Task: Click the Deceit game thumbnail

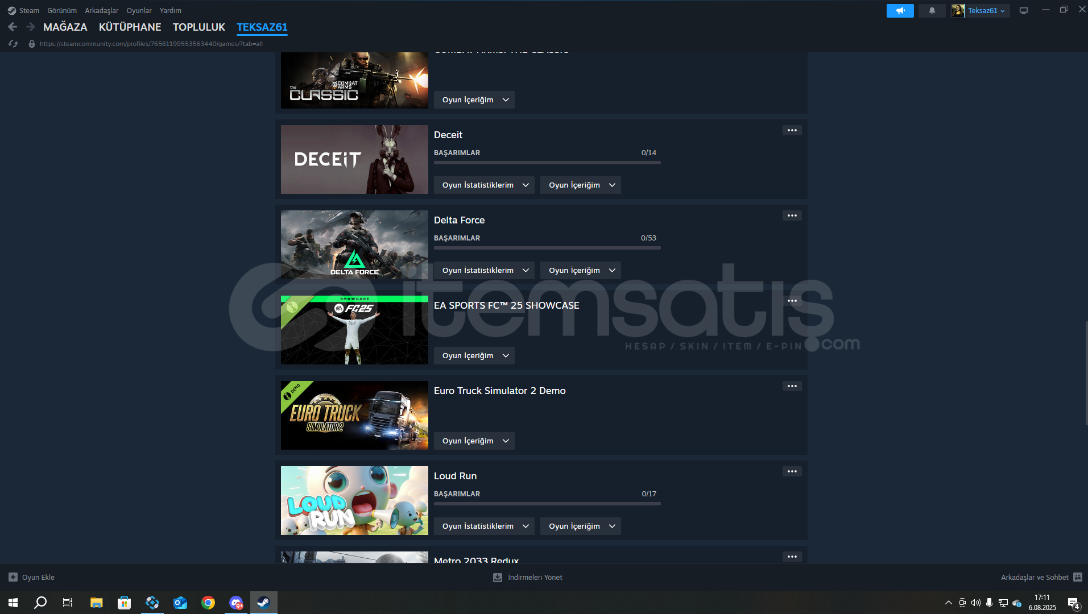Action: 354,159
